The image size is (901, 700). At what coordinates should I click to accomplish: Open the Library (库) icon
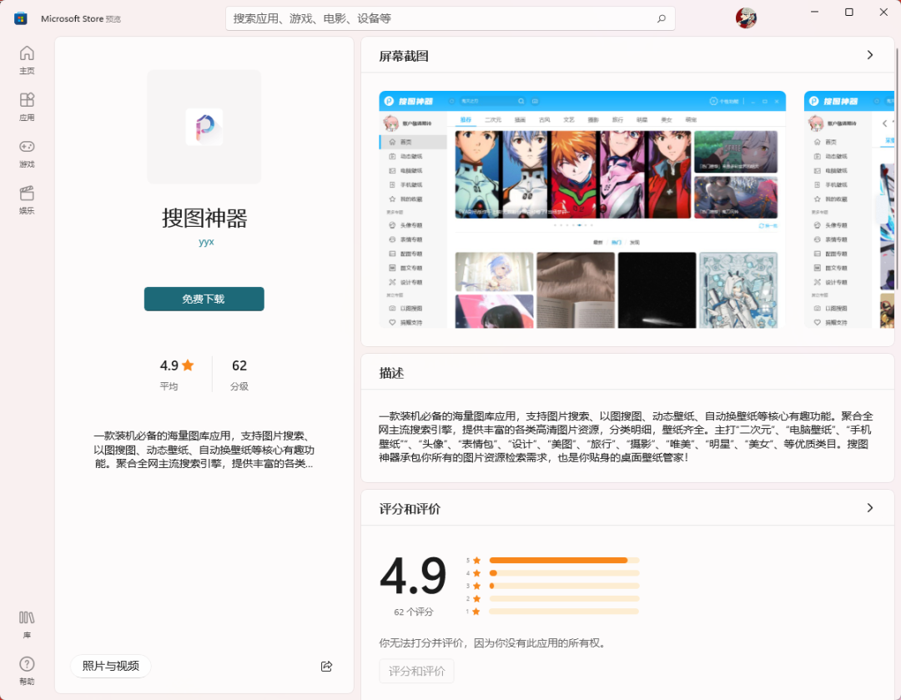tap(27, 625)
